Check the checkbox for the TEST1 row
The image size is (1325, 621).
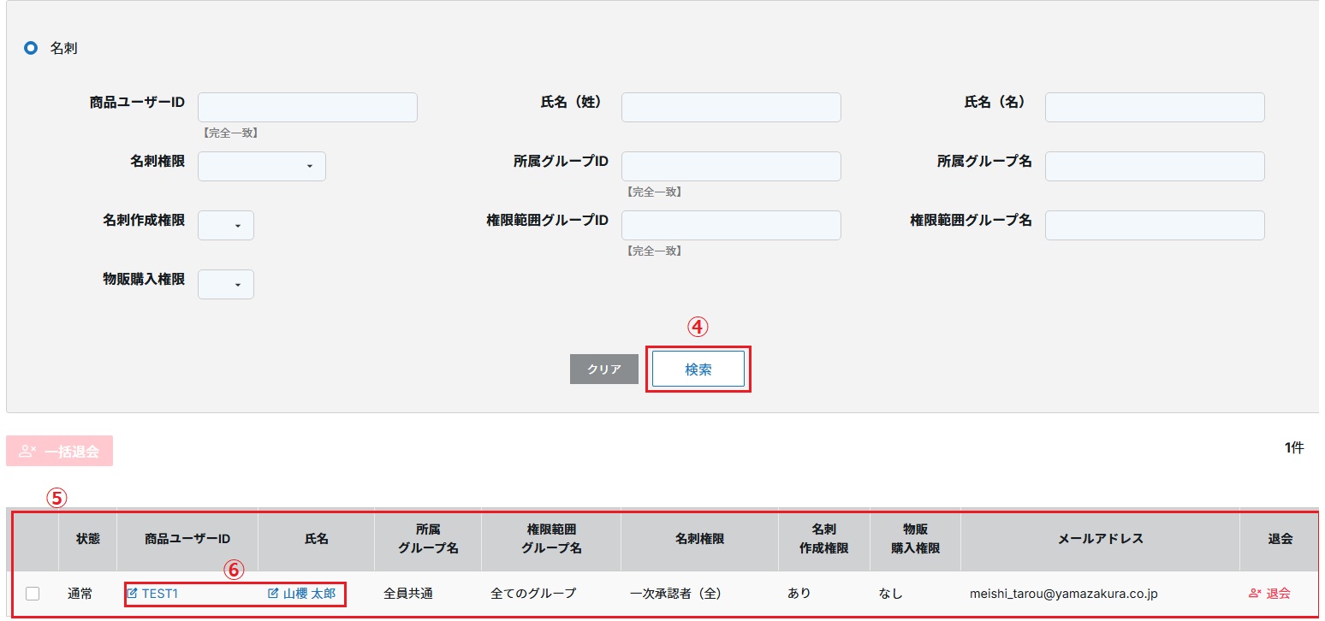(33, 594)
